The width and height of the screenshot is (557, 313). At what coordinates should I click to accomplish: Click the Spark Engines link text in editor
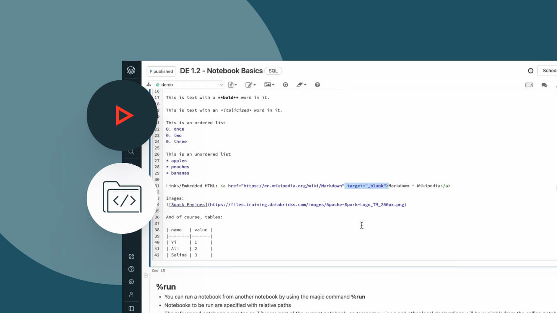point(188,205)
